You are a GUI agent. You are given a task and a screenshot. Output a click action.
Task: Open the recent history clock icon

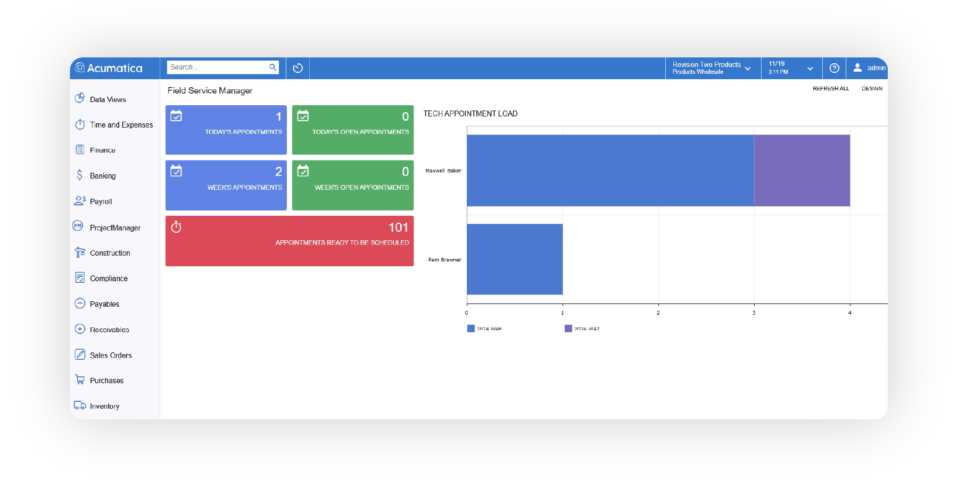tap(298, 68)
